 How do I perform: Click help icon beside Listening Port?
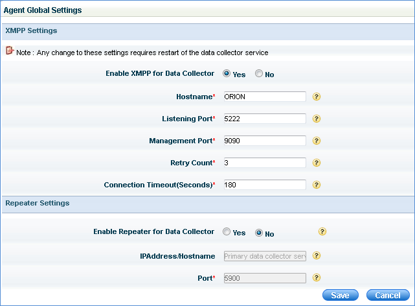point(317,119)
